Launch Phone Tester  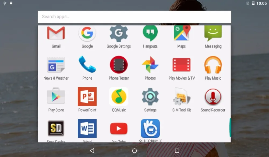click(119, 65)
